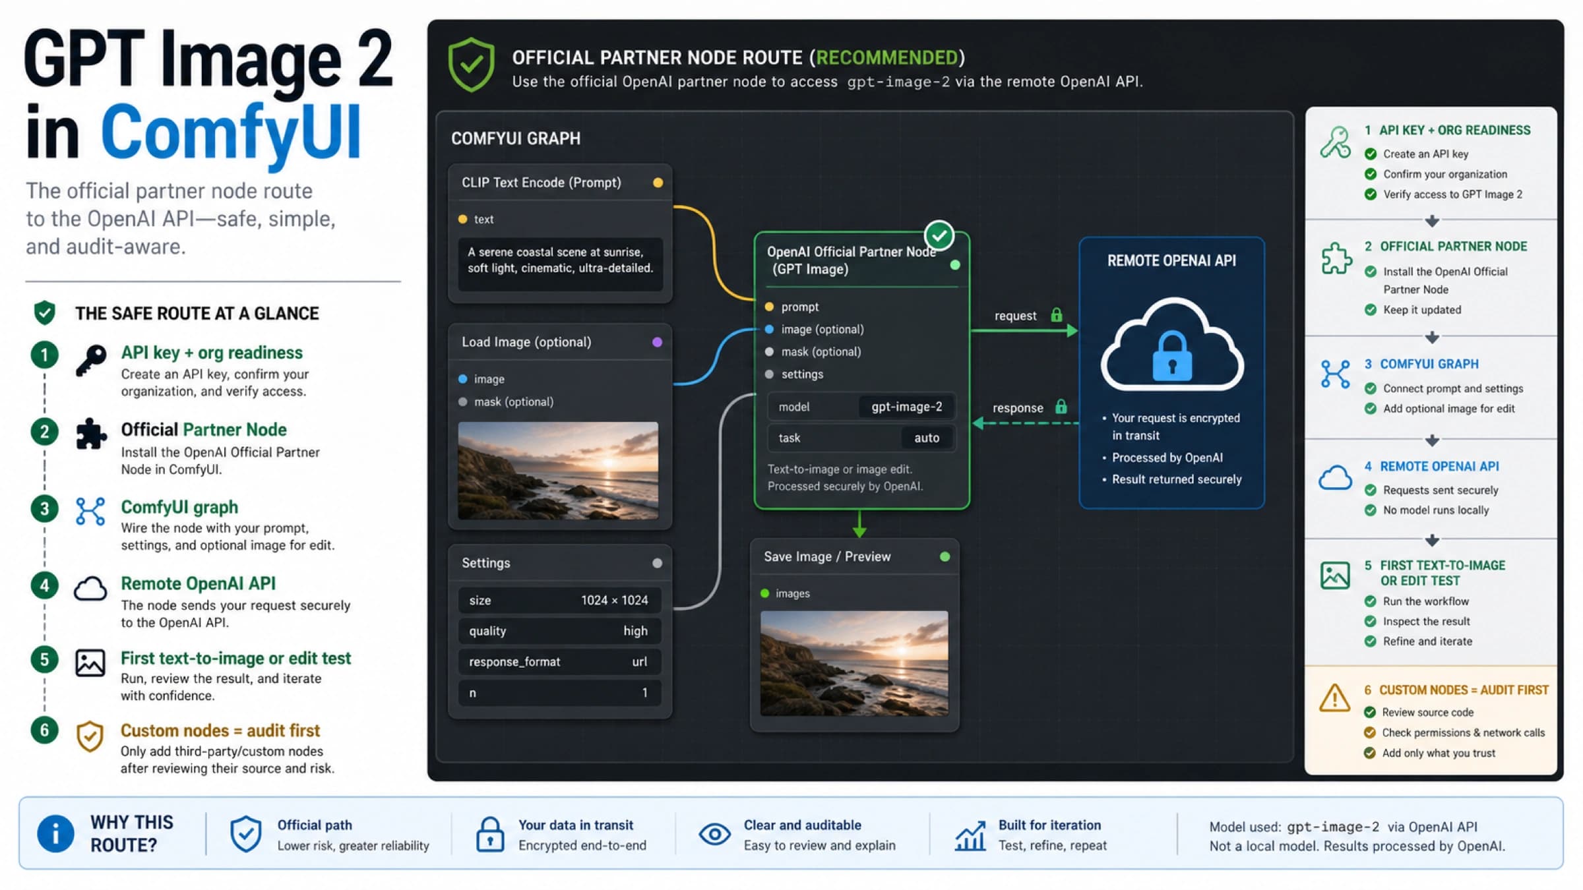Click the image (optional) port on the OpenAI node

tap(769, 330)
